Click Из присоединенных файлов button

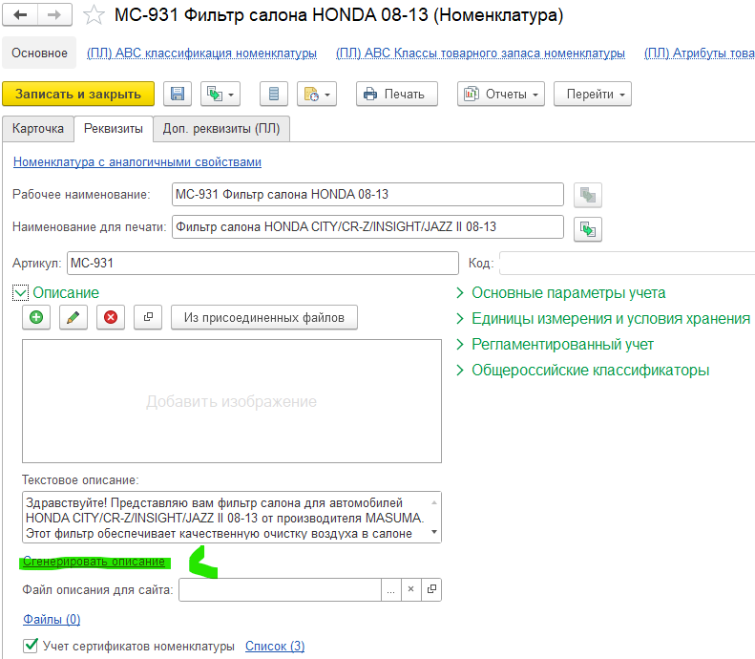coord(263,317)
